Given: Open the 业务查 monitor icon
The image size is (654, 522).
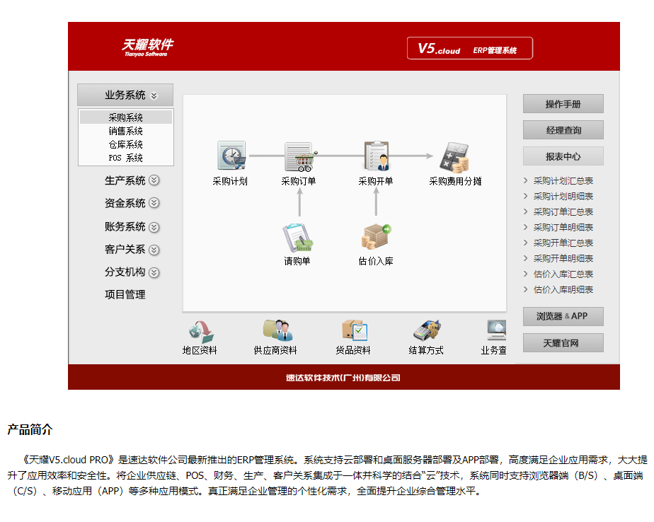Looking at the screenshot, I should (x=496, y=330).
